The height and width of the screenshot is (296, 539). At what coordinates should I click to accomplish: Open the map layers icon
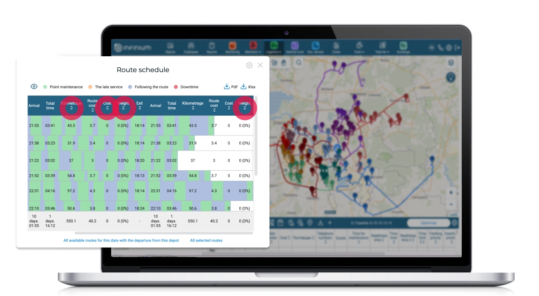click(x=451, y=63)
